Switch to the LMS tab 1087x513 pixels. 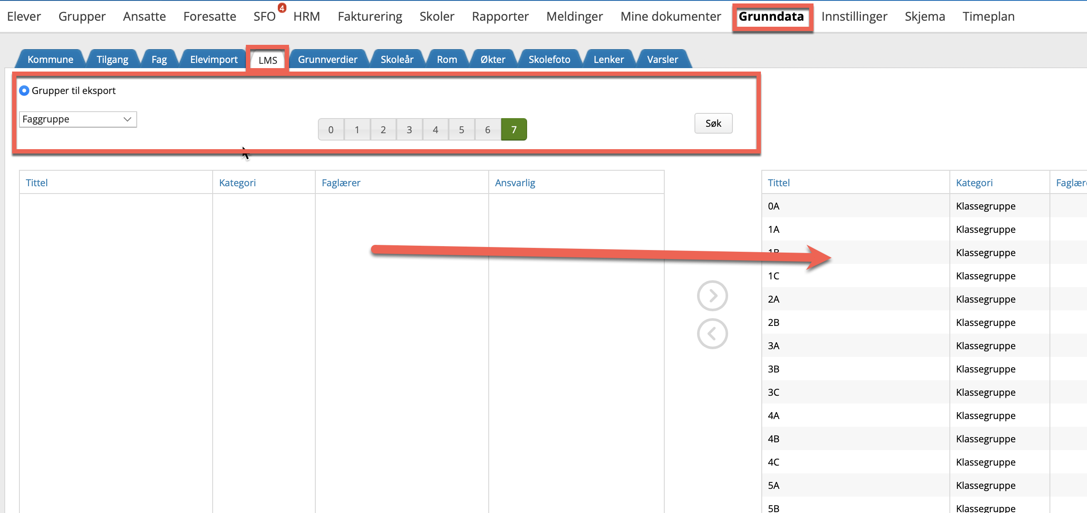pyautogui.click(x=267, y=60)
